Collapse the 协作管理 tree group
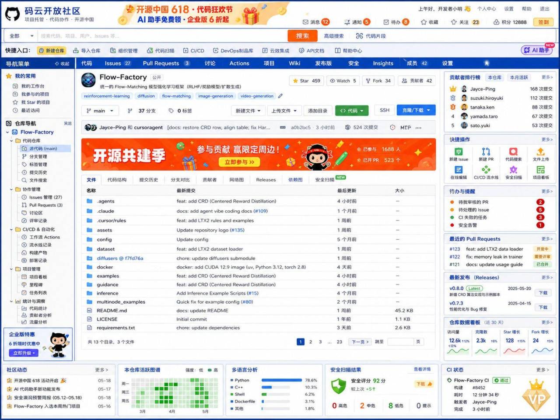Image resolution: width=560 pixels, height=420 pixels. click(11, 189)
